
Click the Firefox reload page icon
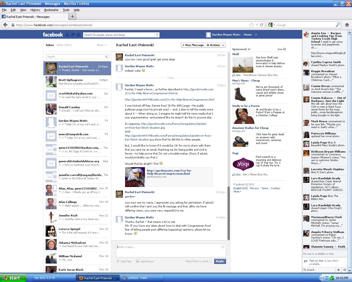[262, 25]
